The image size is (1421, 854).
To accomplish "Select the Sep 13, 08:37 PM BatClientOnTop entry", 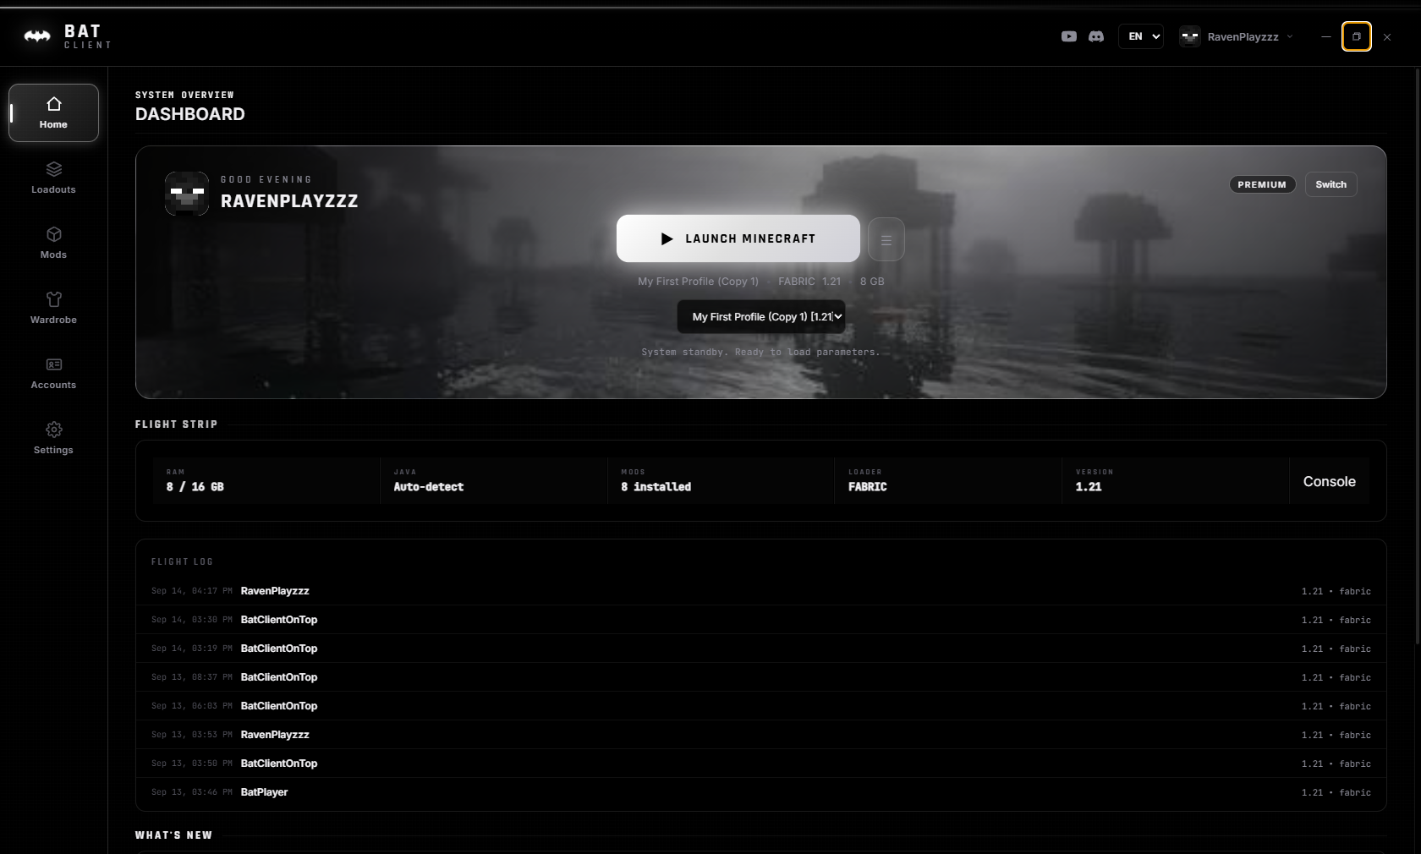I will [x=761, y=677].
